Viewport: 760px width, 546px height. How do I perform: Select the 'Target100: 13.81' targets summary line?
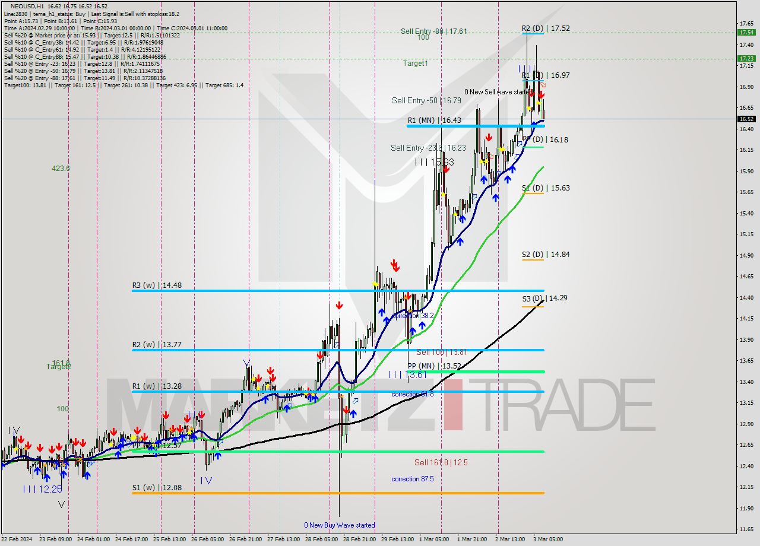tap(123, 85)
